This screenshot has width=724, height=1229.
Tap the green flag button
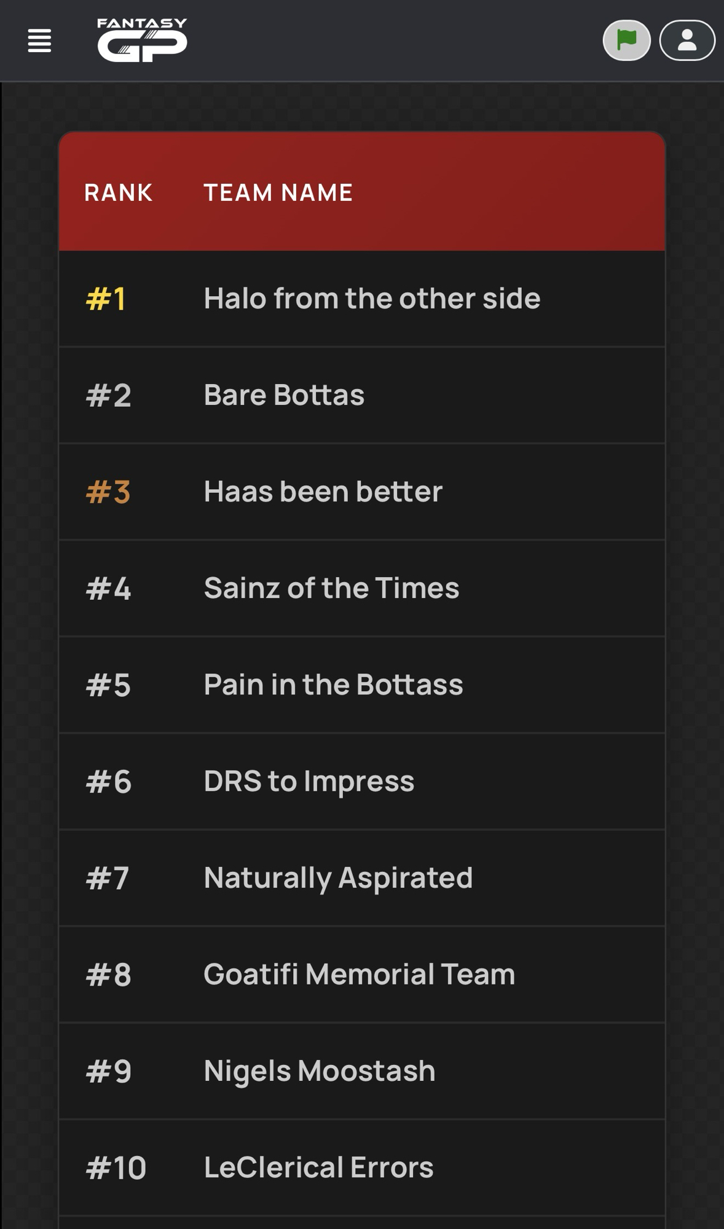tap(626, 41)
